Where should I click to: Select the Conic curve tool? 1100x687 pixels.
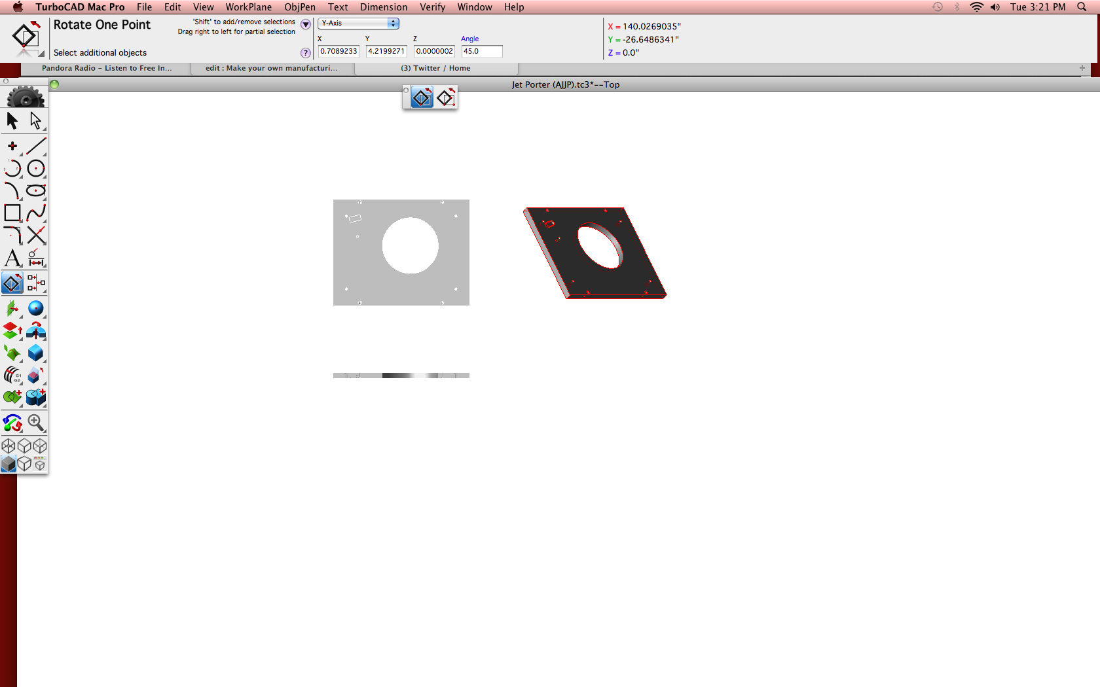12,190
